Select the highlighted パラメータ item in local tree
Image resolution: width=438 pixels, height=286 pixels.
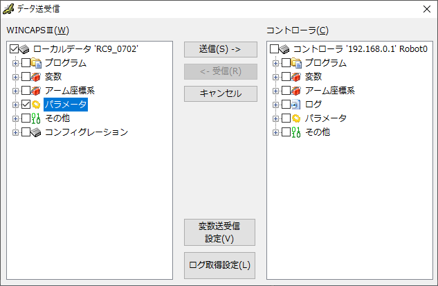click(65, 105)
